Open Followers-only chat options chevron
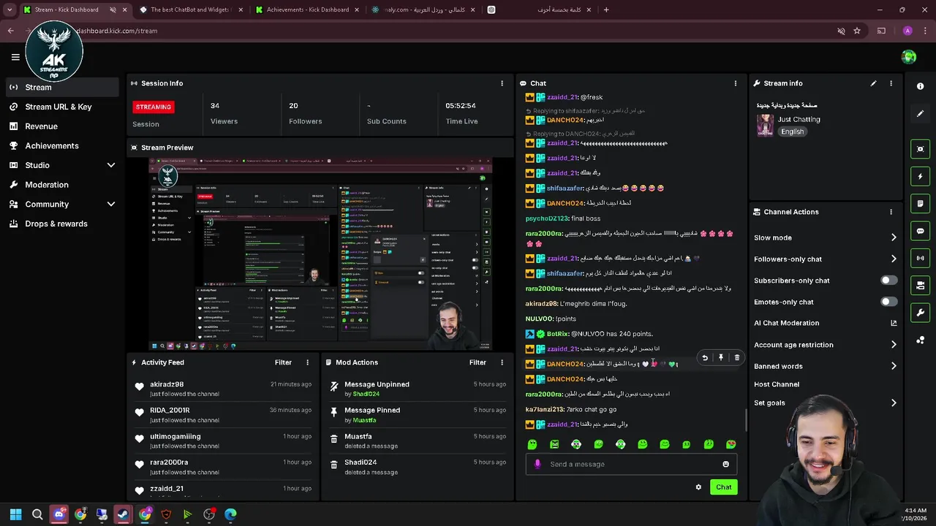 point(894,259)
